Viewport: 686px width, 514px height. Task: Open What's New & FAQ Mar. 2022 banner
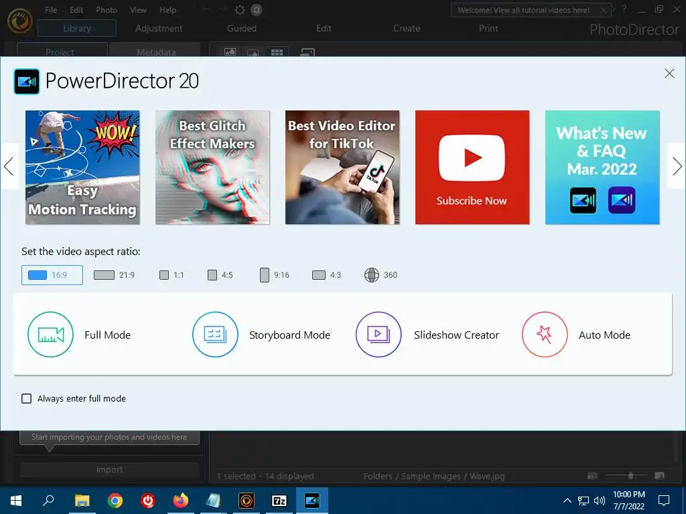click(x=602, y=167)
